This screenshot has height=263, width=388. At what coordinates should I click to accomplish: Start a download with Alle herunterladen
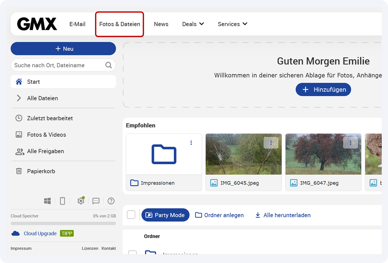[282, 215]
